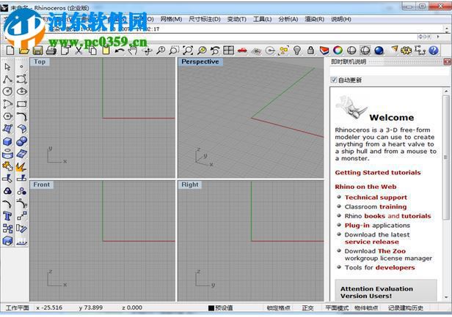Click the Front viewport title label
This screenshot has height=317, width=452.
coord(42,184)
